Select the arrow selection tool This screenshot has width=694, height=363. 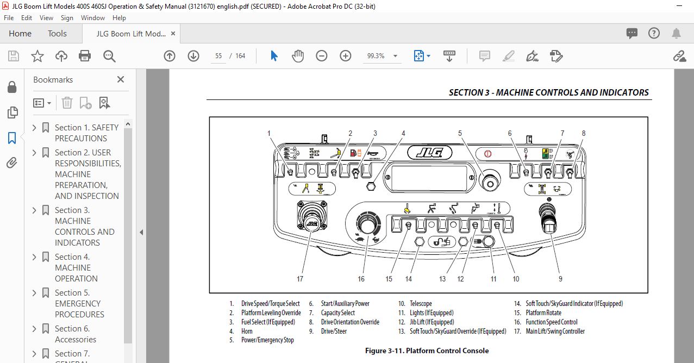coord(274,56)
